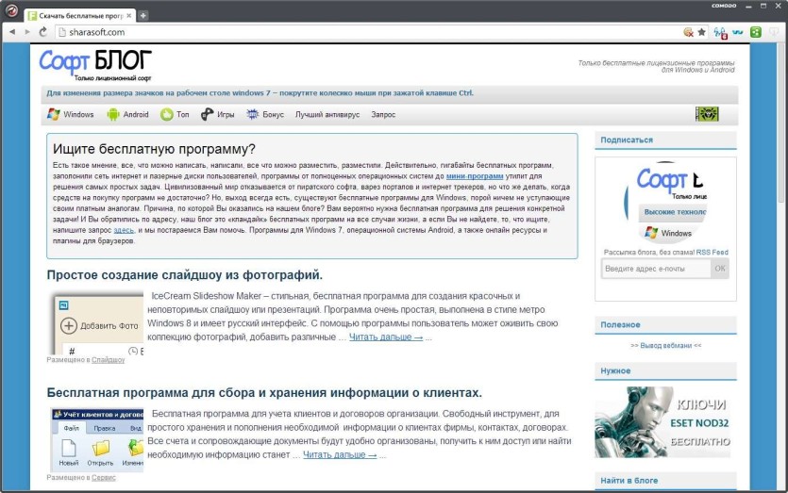The height and width of the screenshot is (493, 788).
Task: Open the Android menu section
Action: click(136, 114)
